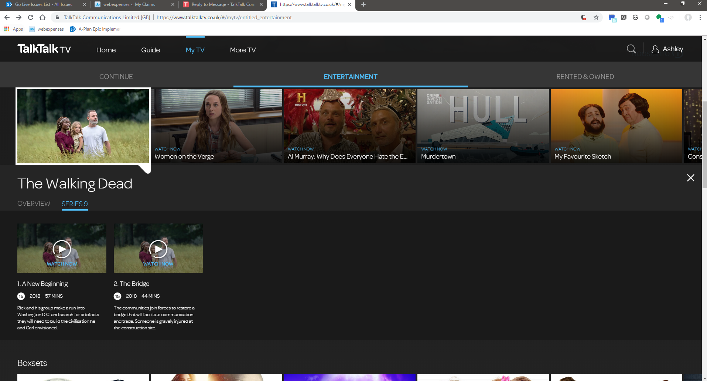Viewport: 707px width, 381px height.
Task: Open search using the magnifier icon
Action: tap(631, 48)
